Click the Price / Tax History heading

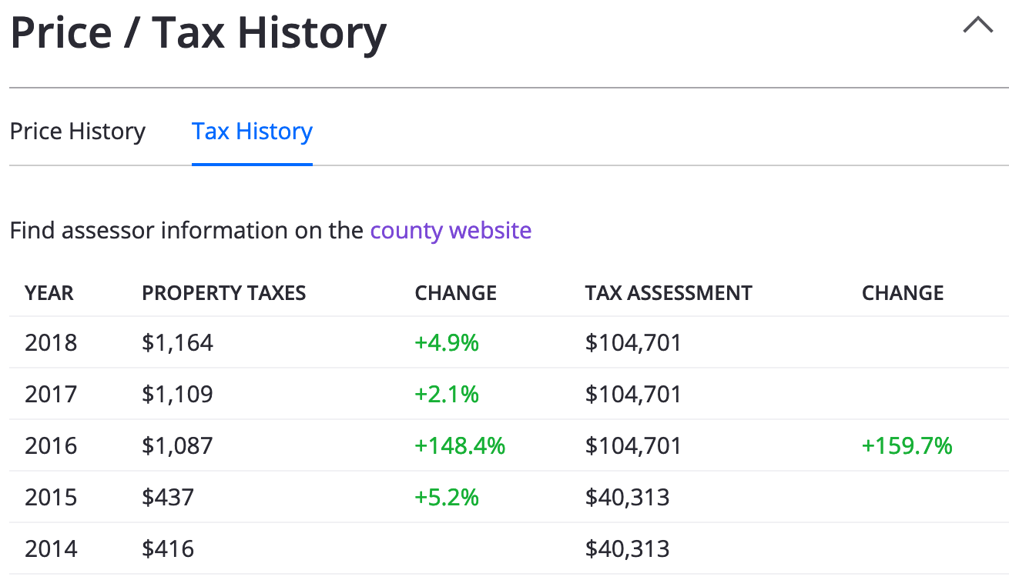click(x=198, y=33)
